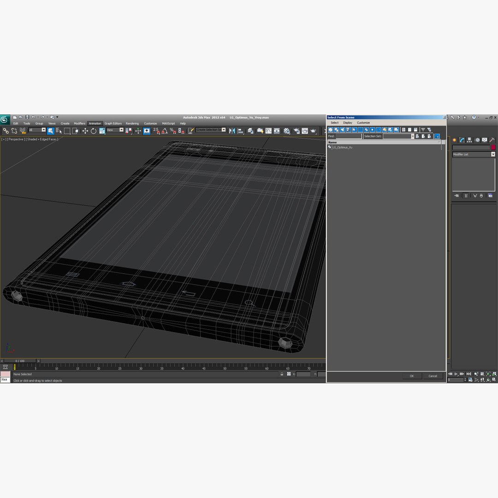Select LG_Optimus_Vu in the scene list

(x=342, y=148)
